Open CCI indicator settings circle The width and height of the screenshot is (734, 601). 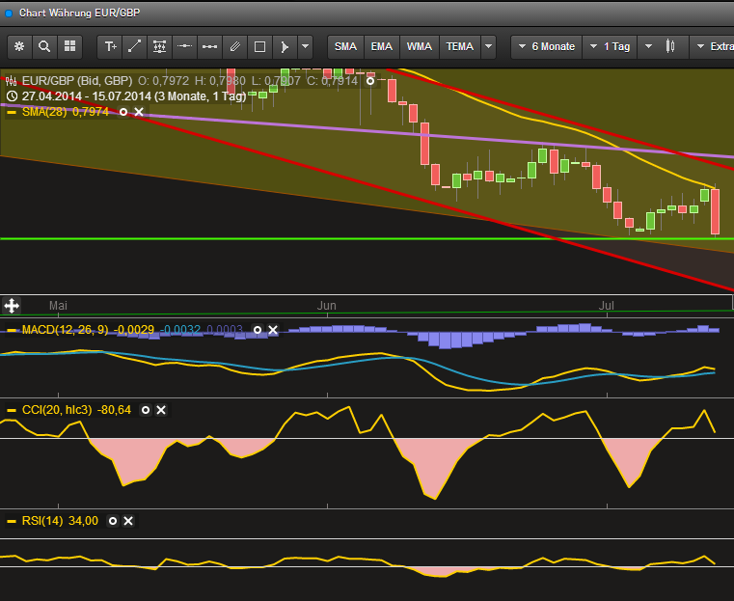(x=146, y=410)
